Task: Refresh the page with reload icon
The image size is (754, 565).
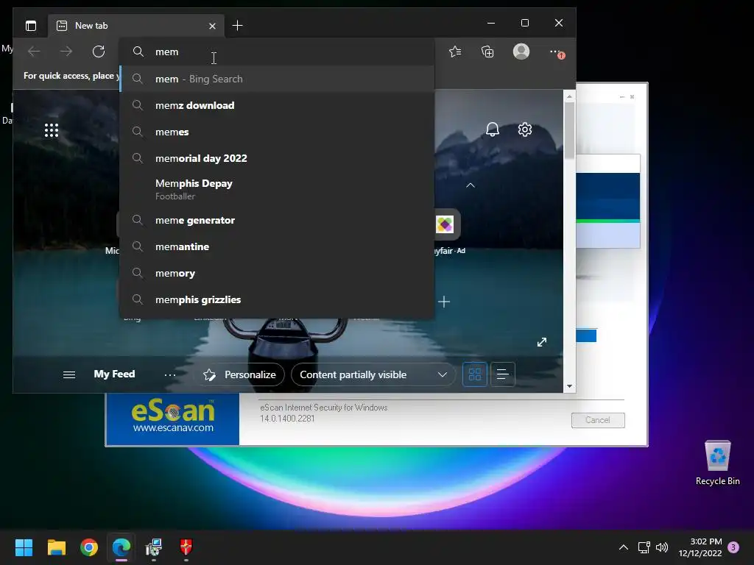Action: tap(99, 51)
